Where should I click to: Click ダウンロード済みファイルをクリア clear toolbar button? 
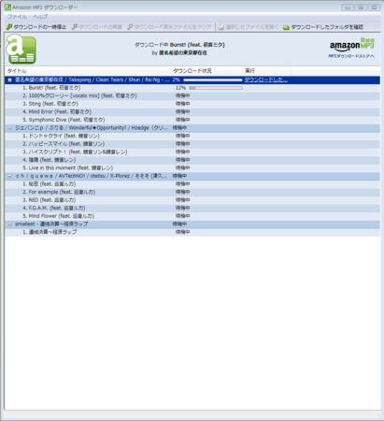pos(170,27)
